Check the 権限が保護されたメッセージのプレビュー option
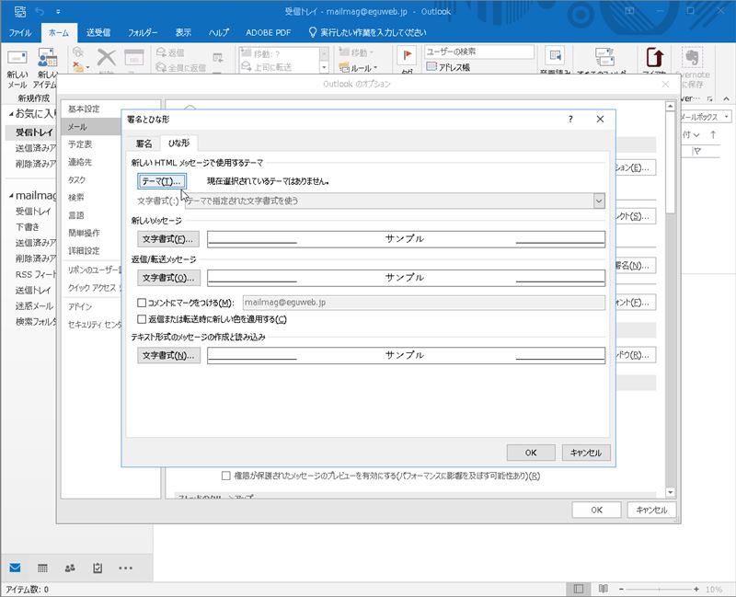This screenshot has height=597, width=736. tap(226, 476)
